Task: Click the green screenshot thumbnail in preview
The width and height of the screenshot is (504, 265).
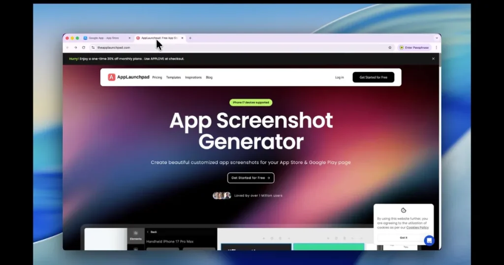Action: pyautogui.click(x=328, y=247)
